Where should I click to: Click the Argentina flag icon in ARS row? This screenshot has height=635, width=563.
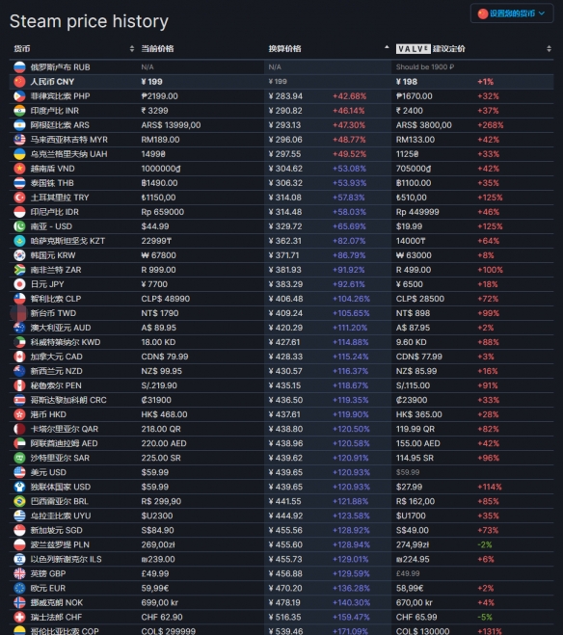[19, 125]
